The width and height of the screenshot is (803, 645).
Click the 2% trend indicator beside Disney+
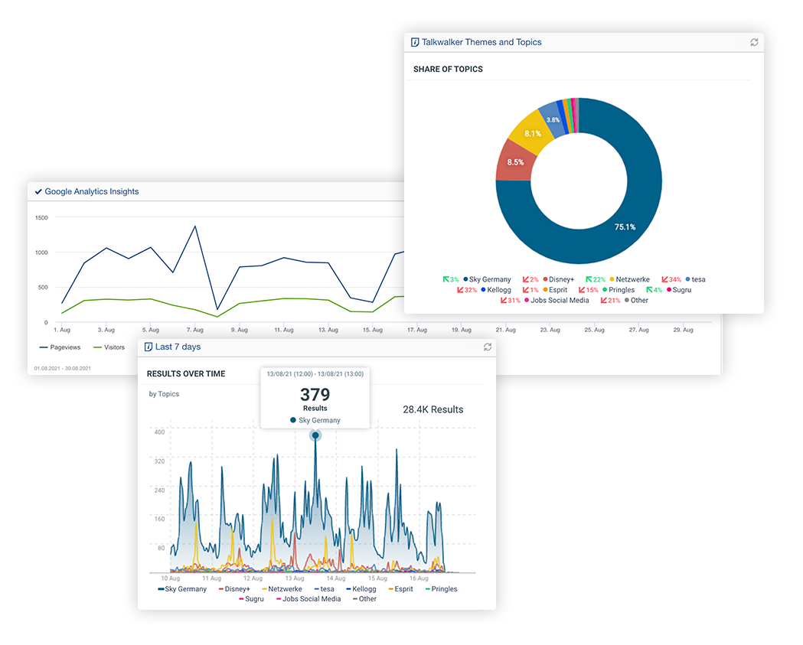coord(530,279)
